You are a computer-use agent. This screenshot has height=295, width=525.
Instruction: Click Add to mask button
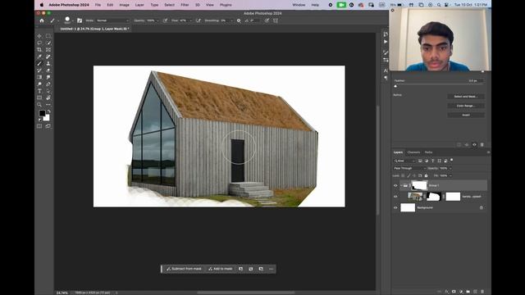(x=221, y=269)
